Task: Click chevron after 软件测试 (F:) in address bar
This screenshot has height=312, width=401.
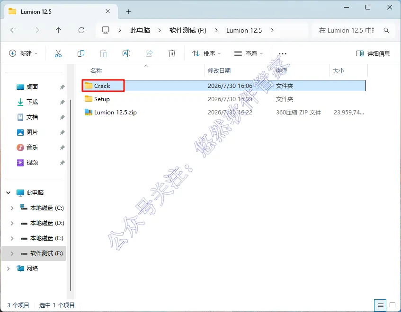Action: [x=216, y=30]
